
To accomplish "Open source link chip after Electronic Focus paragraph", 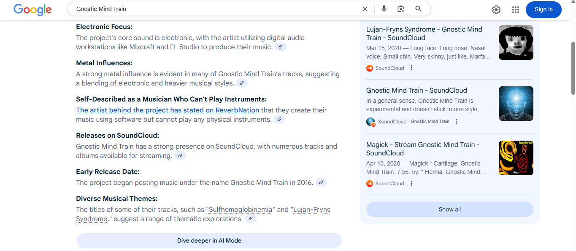I will 281,47.
